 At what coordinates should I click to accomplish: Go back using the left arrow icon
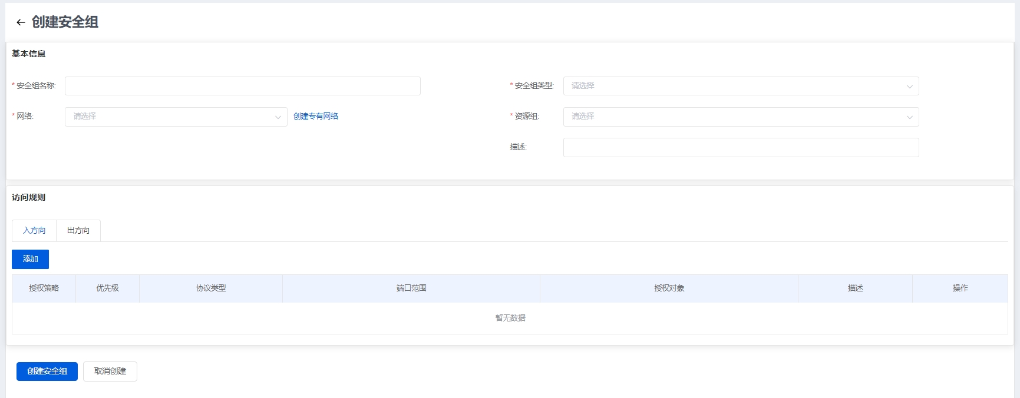click(21, 22)
